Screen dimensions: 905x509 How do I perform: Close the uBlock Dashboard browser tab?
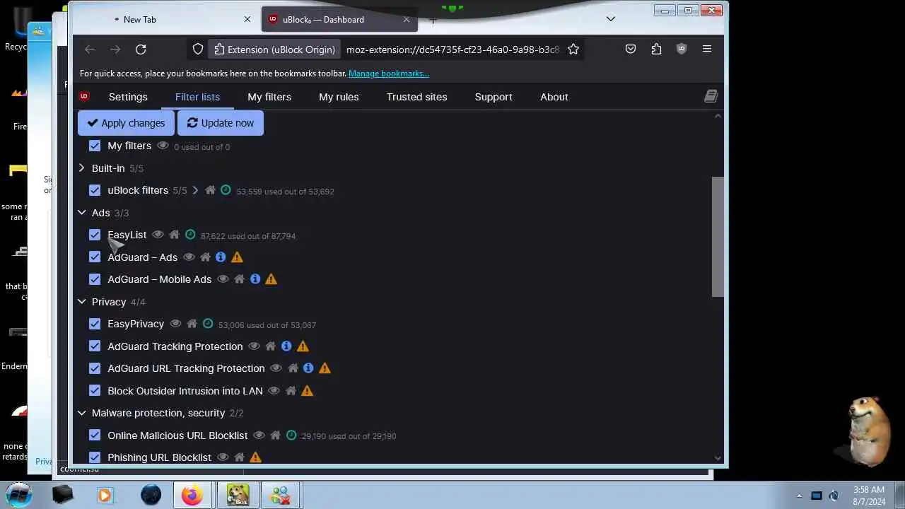(x=407, y=19)
